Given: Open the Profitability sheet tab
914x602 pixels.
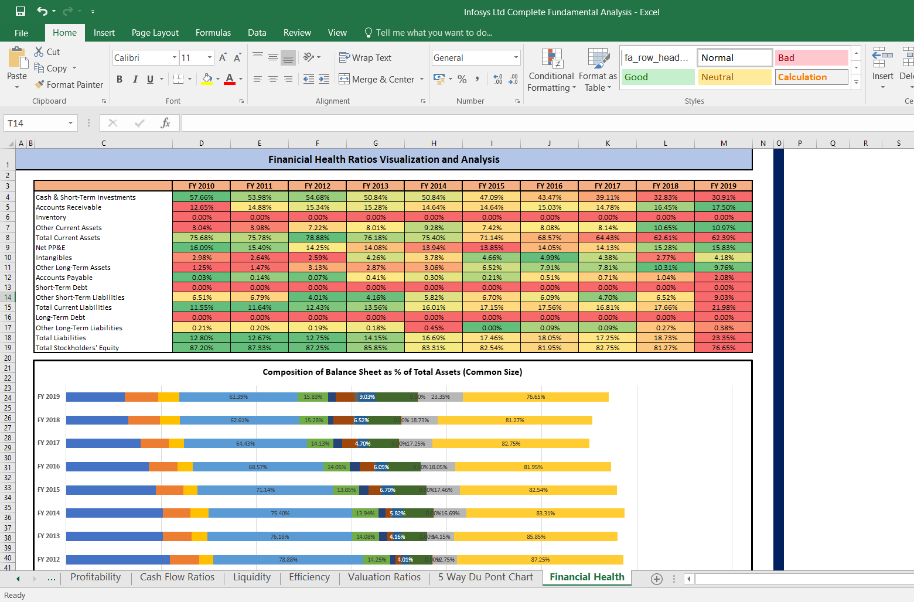Looking at the screenshot, I should tap(96, 577).
